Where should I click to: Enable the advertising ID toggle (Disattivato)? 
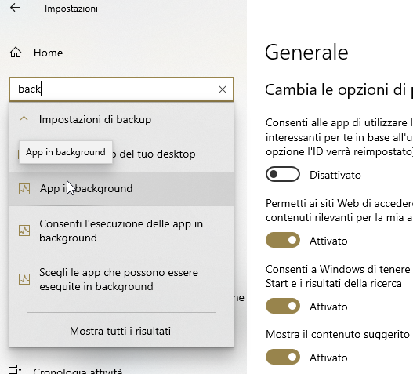283,174
